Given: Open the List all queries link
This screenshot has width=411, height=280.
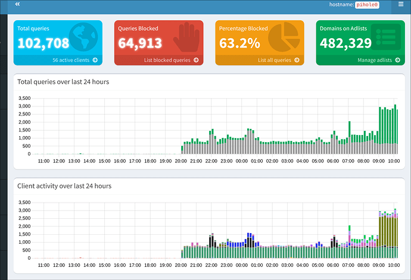Looking at the screenshot, I should click(x=275, y=60).
